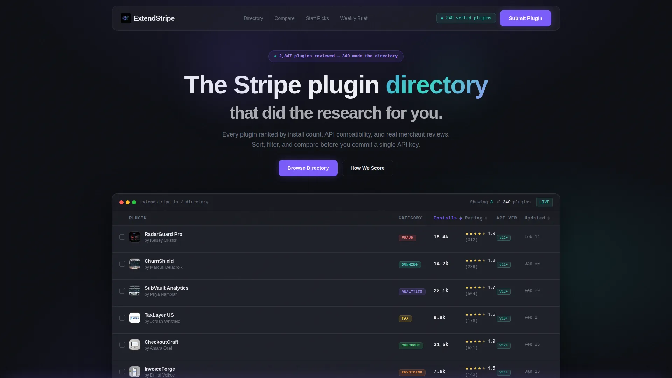The width and height of the screenshot is (672, 378).
Task: Sort table by Rating column
Action: click(476, 218)
